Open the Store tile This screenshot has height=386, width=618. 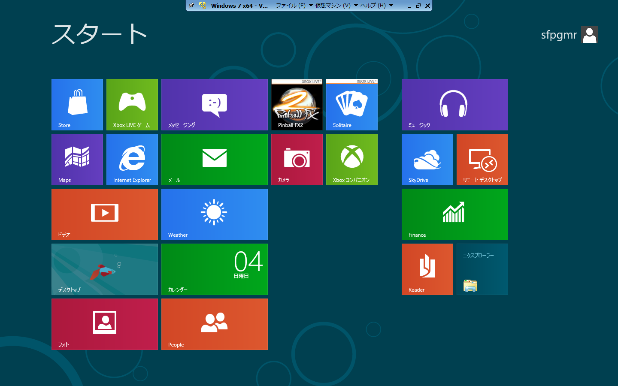click(x=77, y=105)
